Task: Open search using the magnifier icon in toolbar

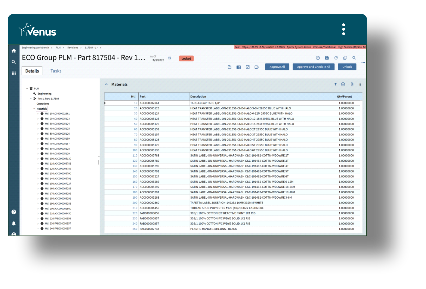Action: (x=354, y=58)
